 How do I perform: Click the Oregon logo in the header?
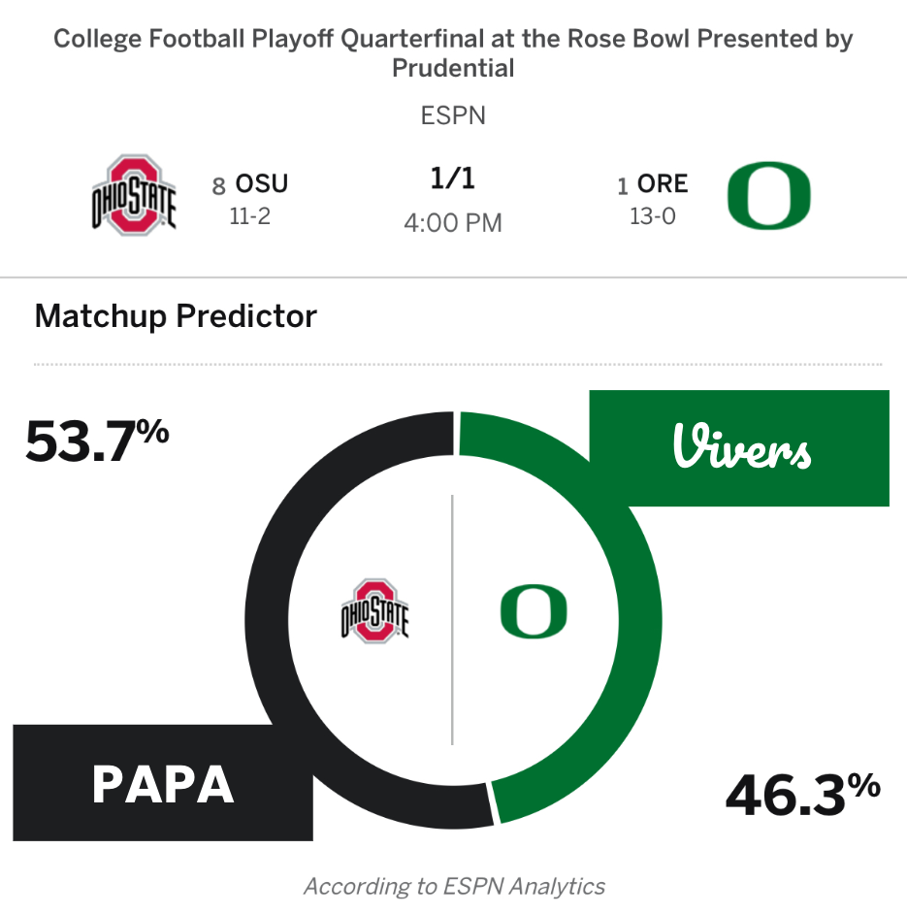pos(768,195)
